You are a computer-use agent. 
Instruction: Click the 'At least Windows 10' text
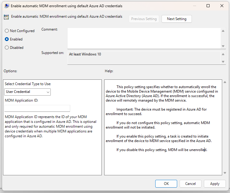point(85,54)
